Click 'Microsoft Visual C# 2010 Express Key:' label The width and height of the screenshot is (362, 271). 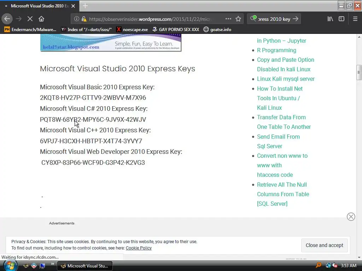click(x=94, y=109)
